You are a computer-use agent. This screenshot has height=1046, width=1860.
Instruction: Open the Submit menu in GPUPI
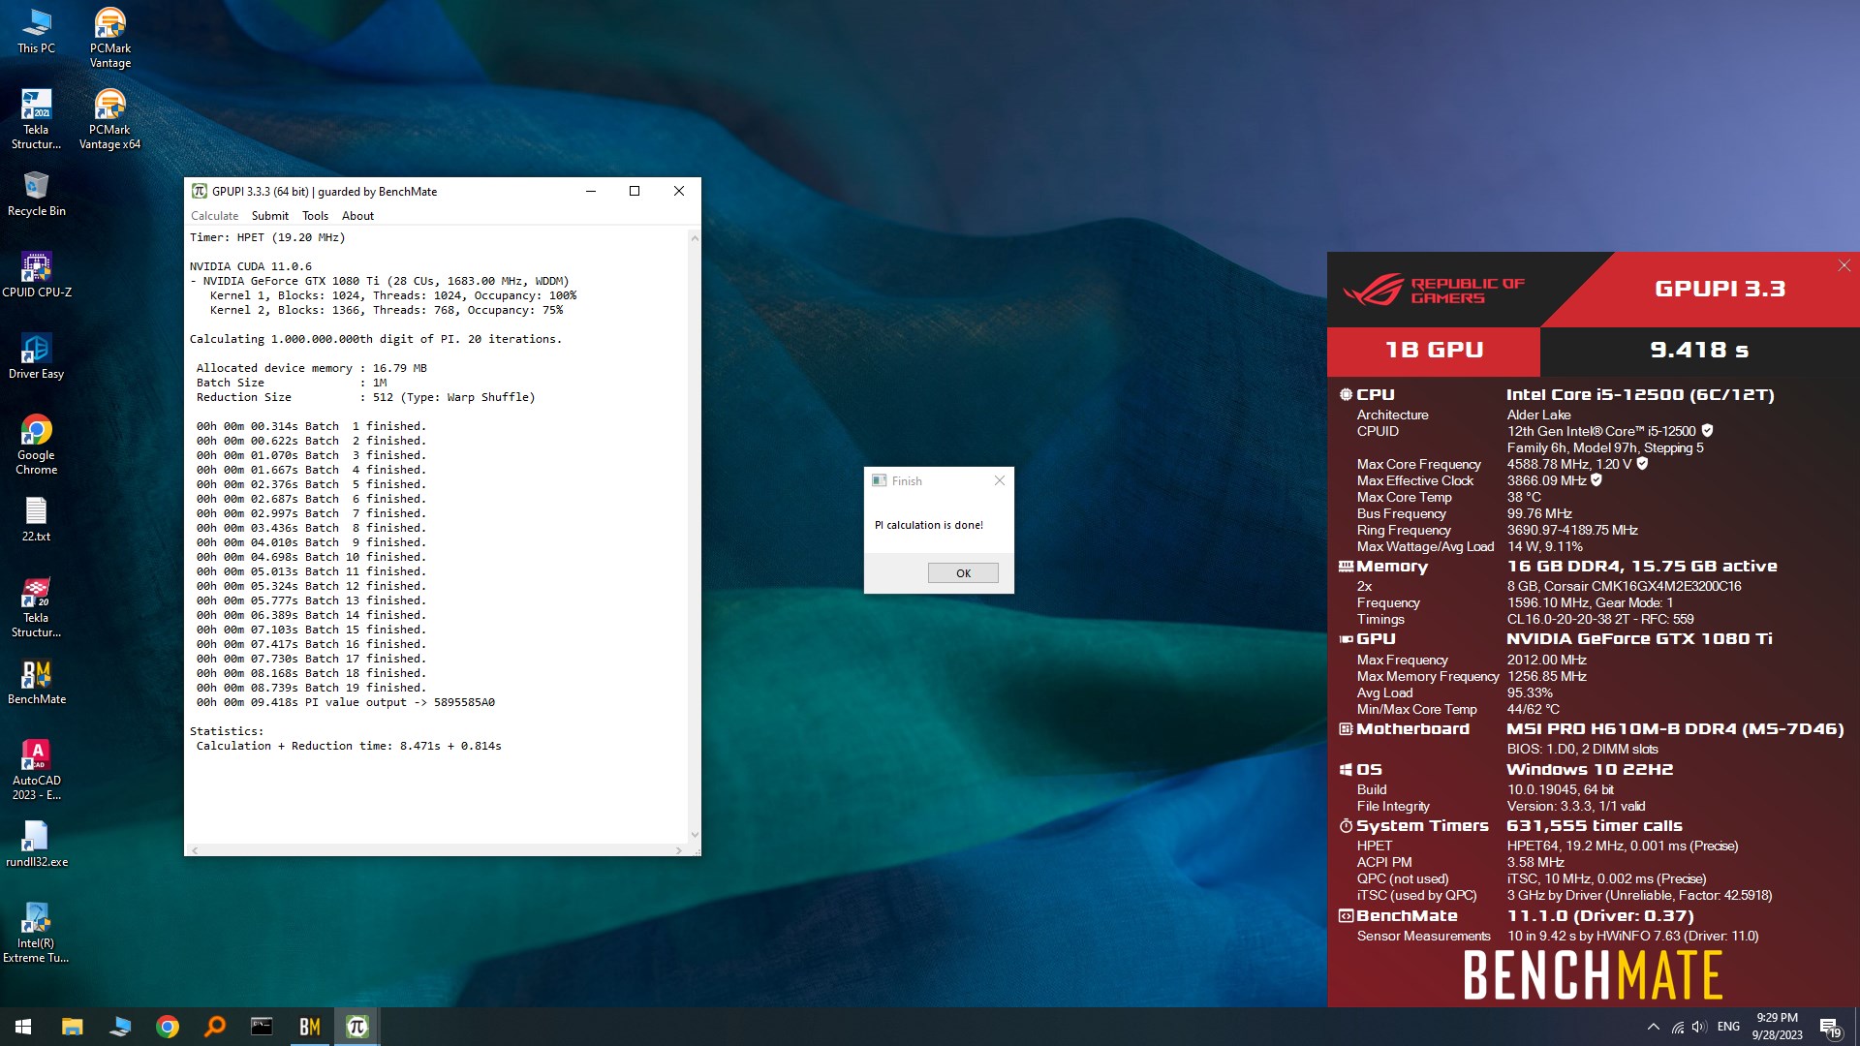(269, 216)
